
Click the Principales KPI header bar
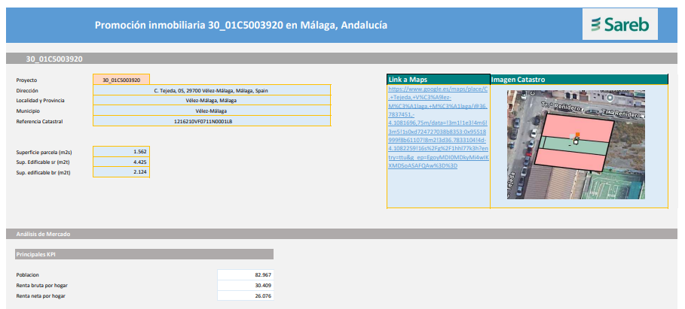click(144, 254)
